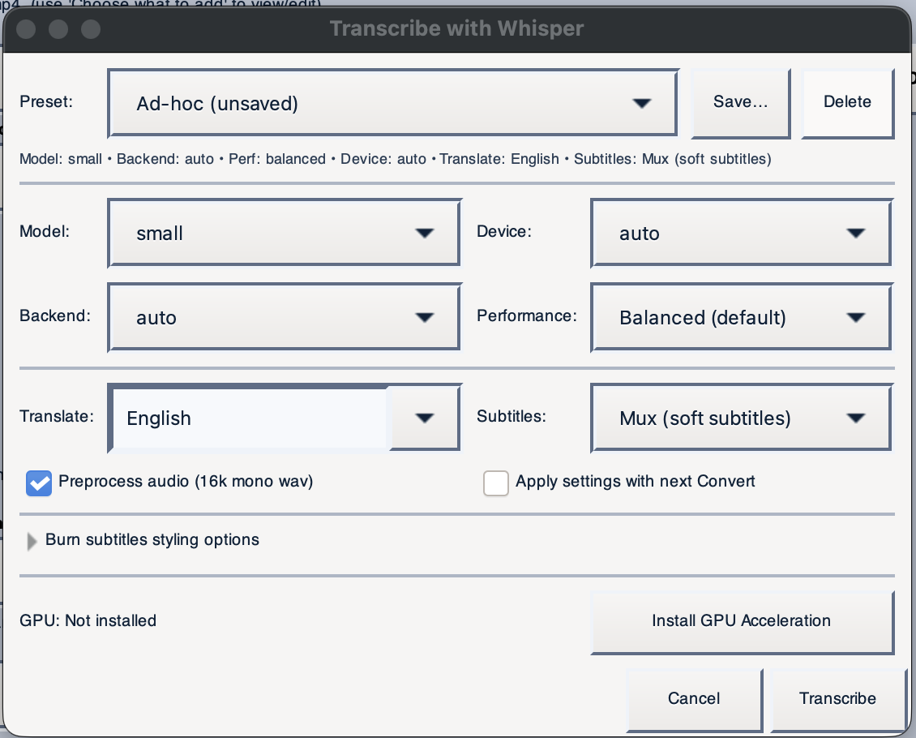Expand the Device dropdown
Viewport: 916px width, 738px height.
click(741, 233)
